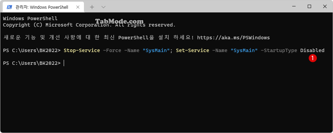Open a new tab with the plus icon

[92, 7]
